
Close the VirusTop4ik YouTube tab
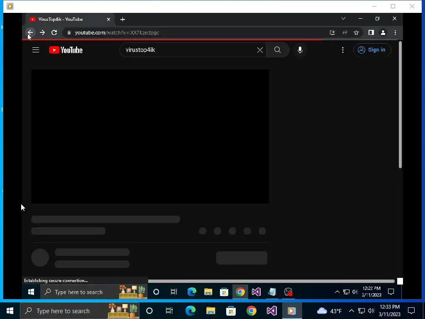(x=108, y=19)
